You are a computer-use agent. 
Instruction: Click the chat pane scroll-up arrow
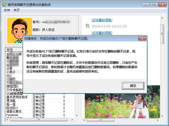pos(162,18)
